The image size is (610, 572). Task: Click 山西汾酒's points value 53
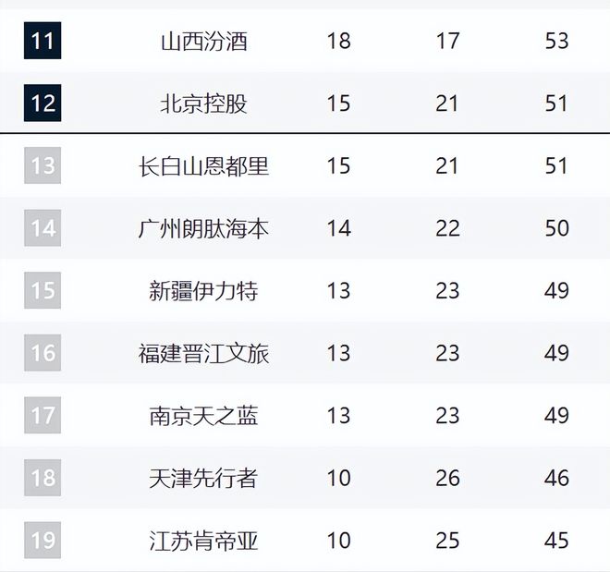[556, 42]
